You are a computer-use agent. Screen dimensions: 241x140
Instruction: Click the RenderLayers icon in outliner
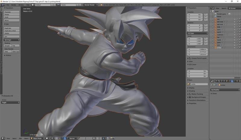[x=215, y=14]
